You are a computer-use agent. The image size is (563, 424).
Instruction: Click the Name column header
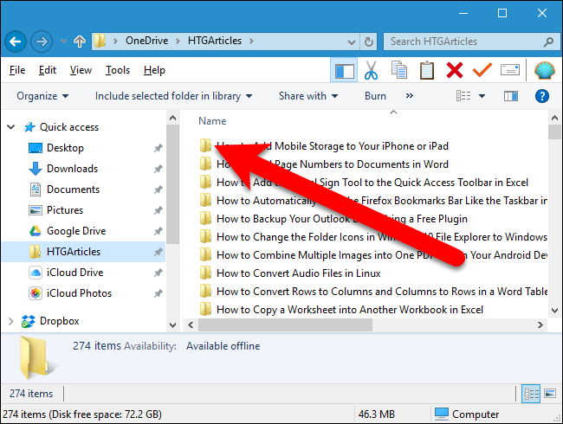point(212,121)
